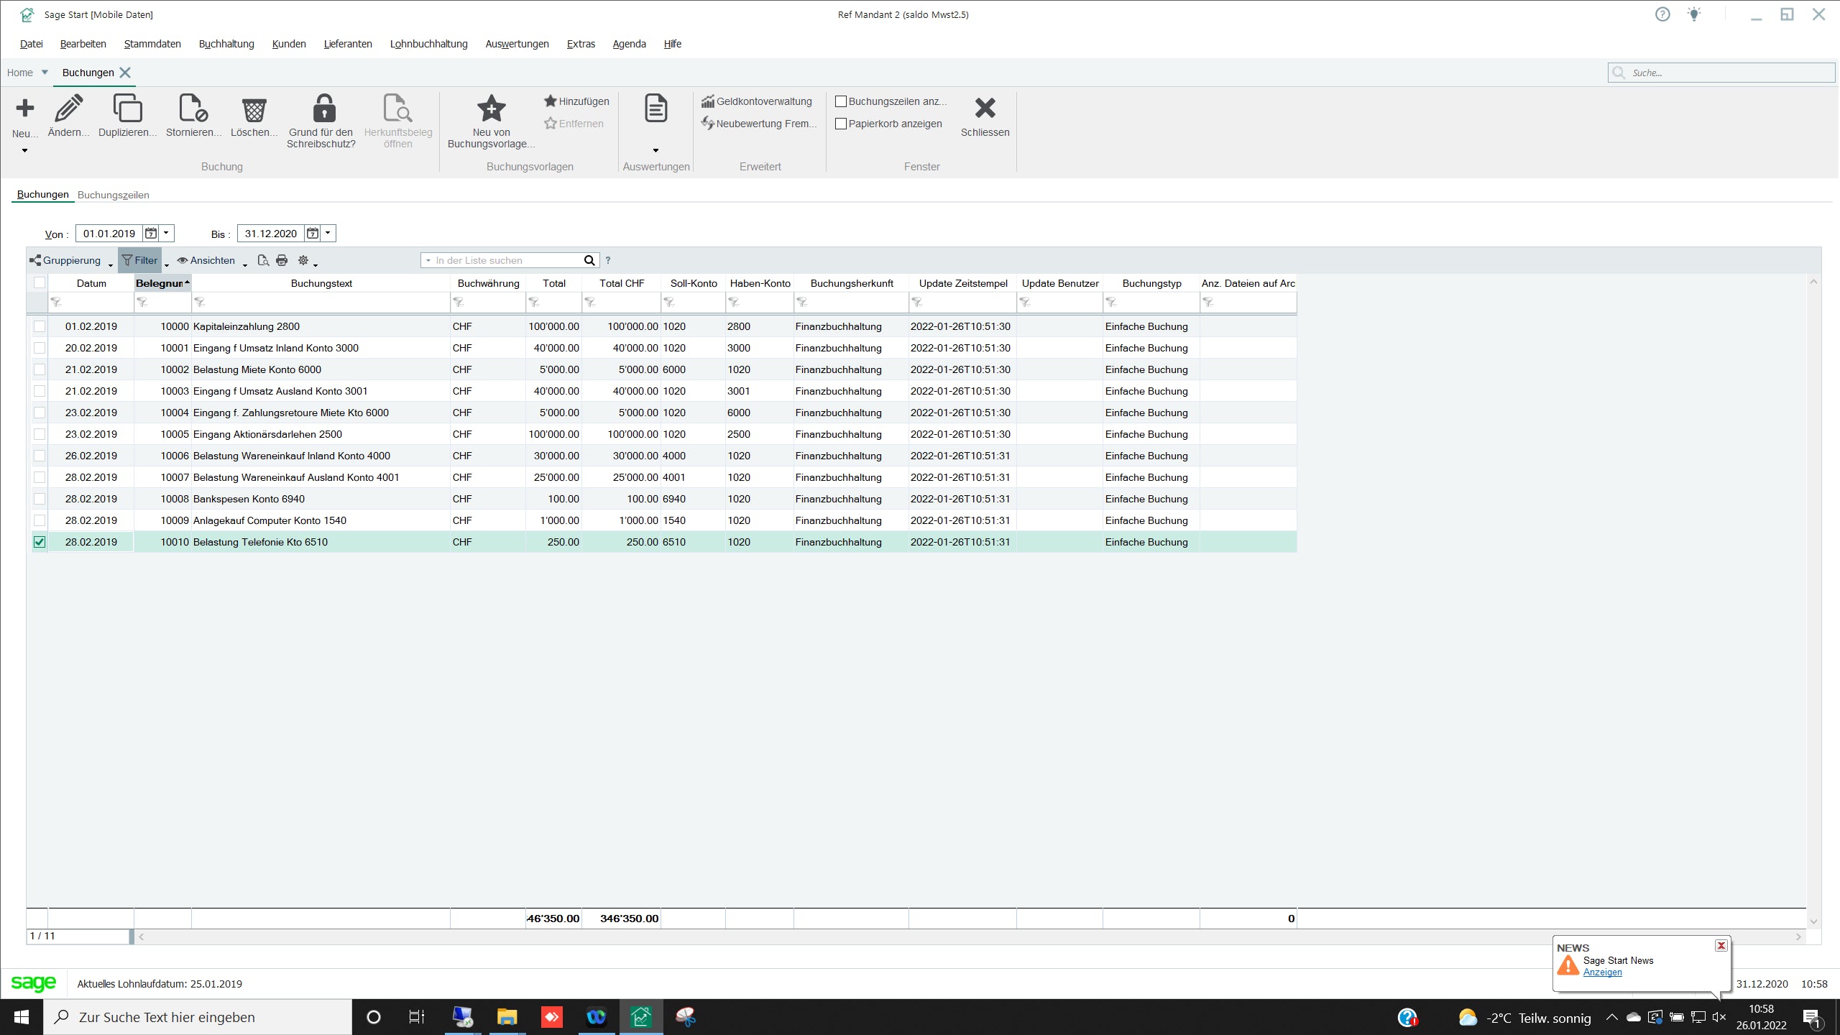Click the Anzeigen link in the news popup

click(x=1602, y=972)
